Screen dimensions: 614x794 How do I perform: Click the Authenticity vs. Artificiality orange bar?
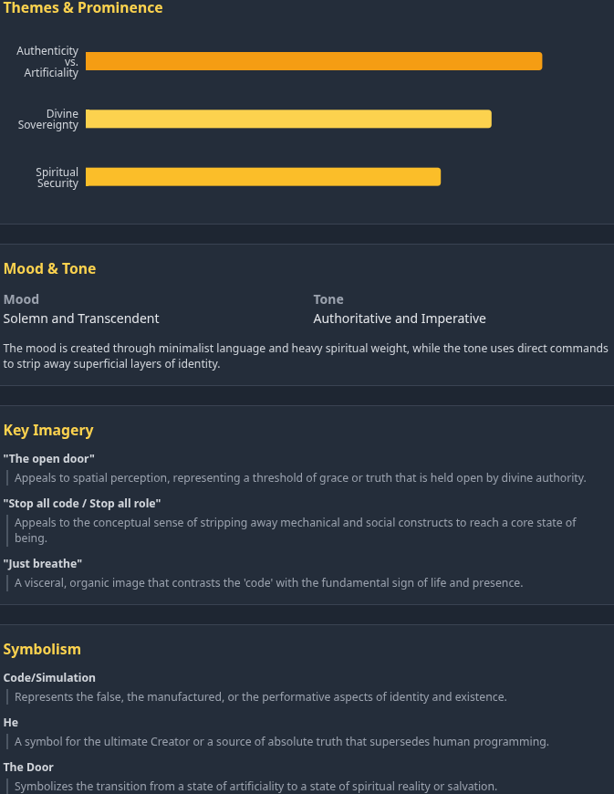314,61
